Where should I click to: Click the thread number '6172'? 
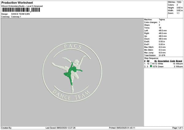(x=155, y=64)
